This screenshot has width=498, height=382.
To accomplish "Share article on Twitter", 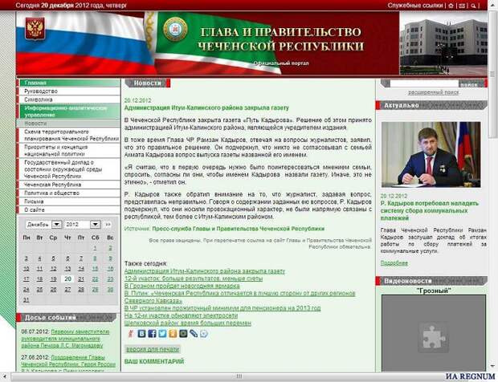I will click(162, 334).
